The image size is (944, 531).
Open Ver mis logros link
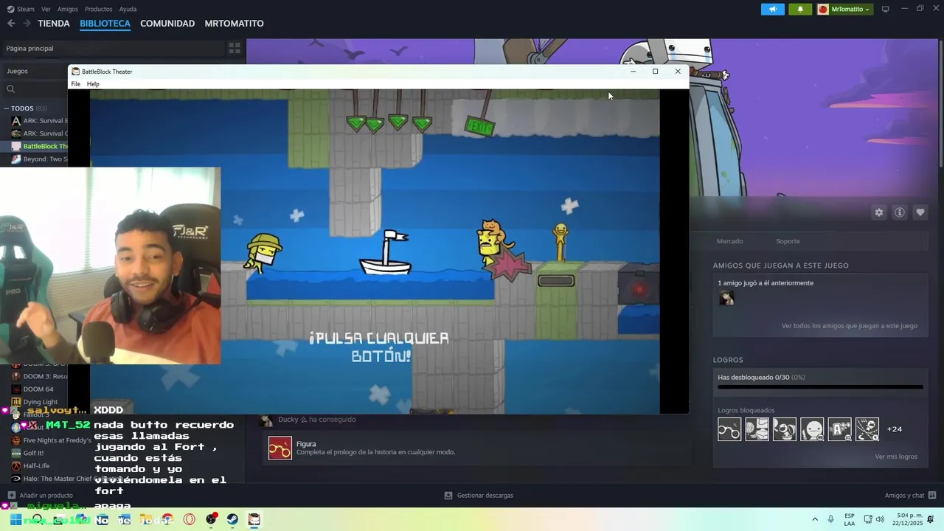896,457
